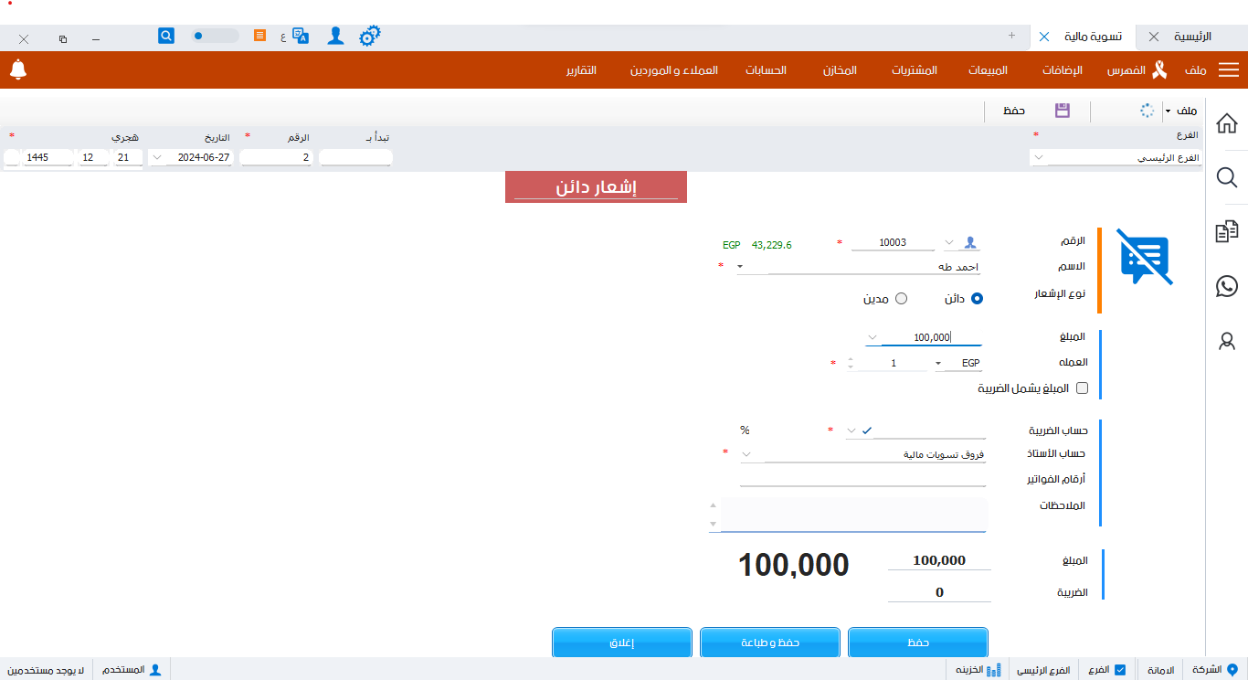The height and width of the screenshot is (680, 1248).
Task: Click the الملاحظات notes text field
Action: (x=853, y=514)
